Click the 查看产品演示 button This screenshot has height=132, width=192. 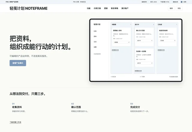[18, 63]
